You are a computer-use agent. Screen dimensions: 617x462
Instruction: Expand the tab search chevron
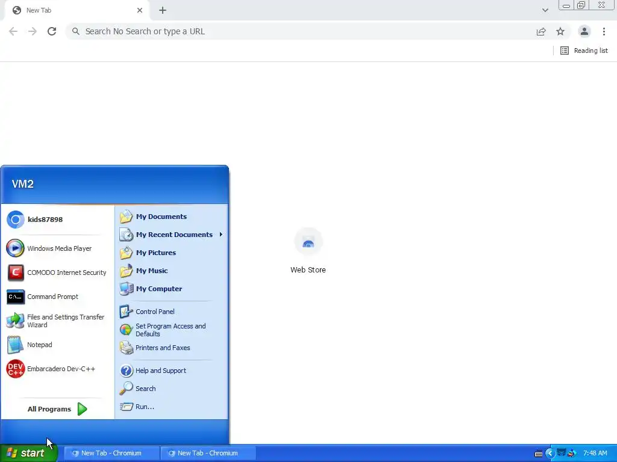tap(545, 10)
